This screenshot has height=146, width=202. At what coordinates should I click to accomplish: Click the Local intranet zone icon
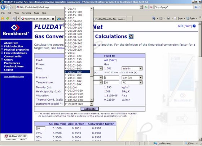click(155, 143)
